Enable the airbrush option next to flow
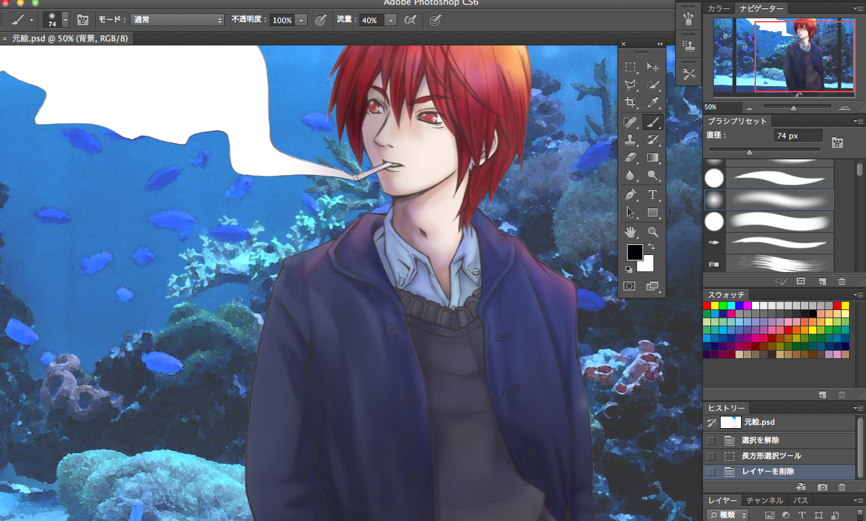Screen dimensions: 866x521 [x=410, y=20]
